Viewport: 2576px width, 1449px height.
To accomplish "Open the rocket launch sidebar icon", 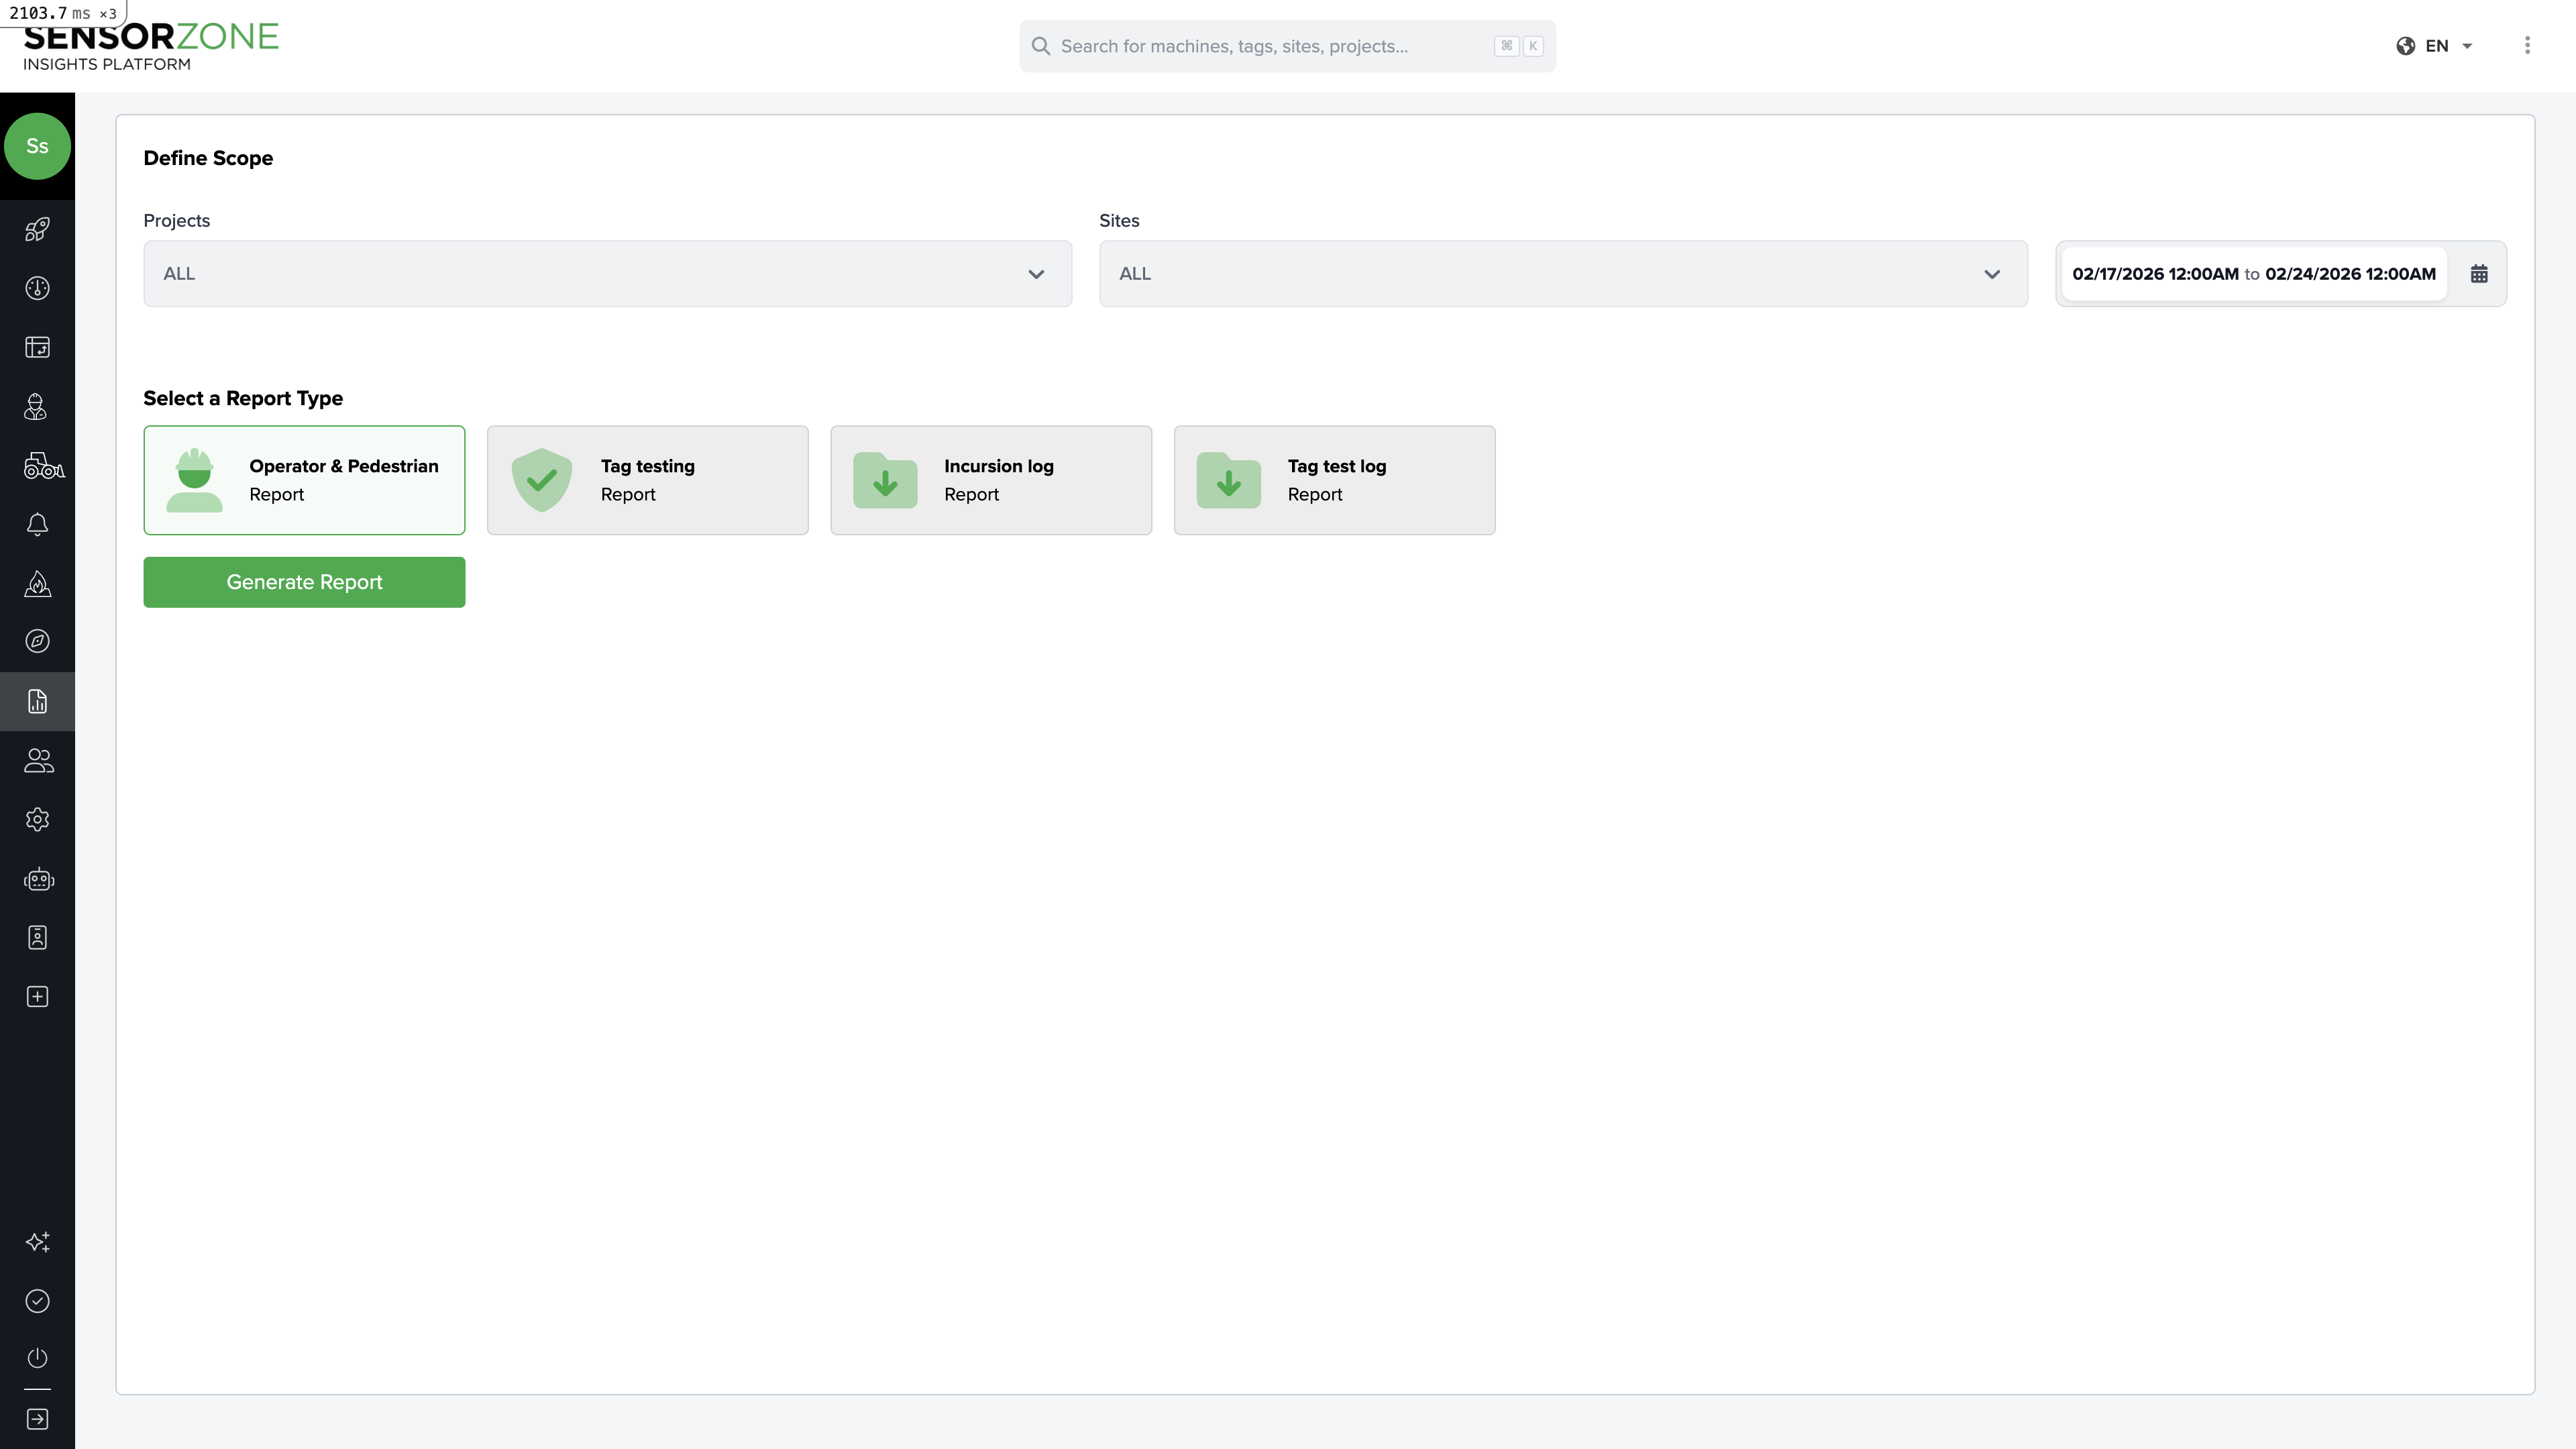I will click(38, 228).
